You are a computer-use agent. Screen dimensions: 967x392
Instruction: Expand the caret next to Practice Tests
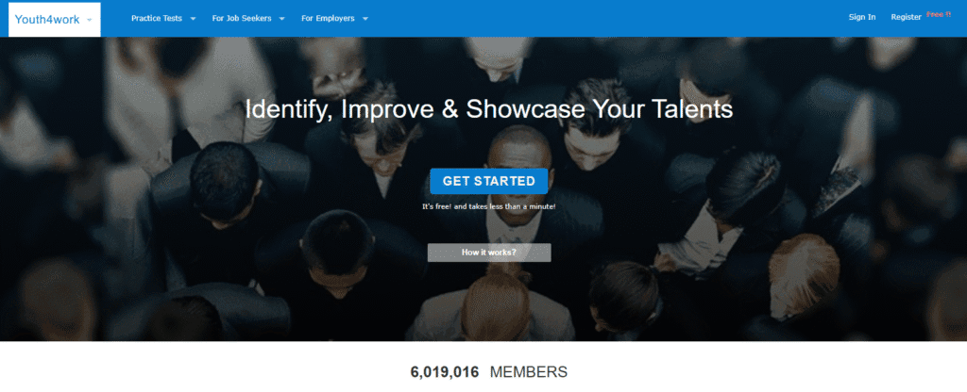click(193, 19)
